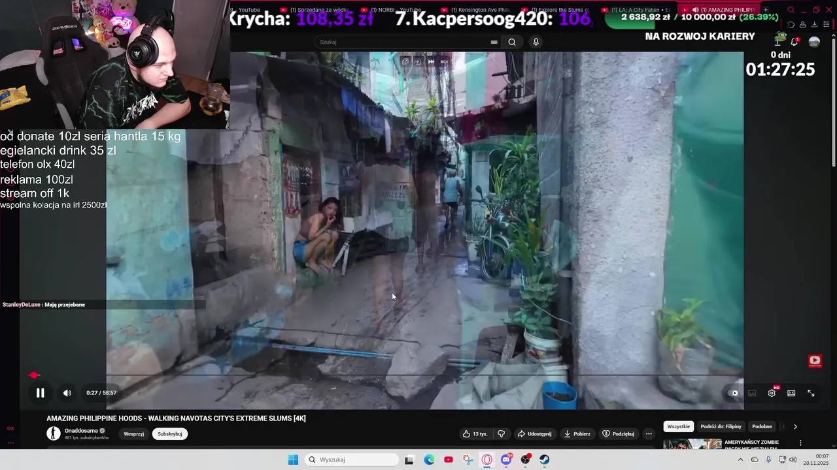Screen dimensions: 837x470
Task: Open the AMERYKAŃSCY ZOMBIE video thumbnail
Action: point(692,444)
